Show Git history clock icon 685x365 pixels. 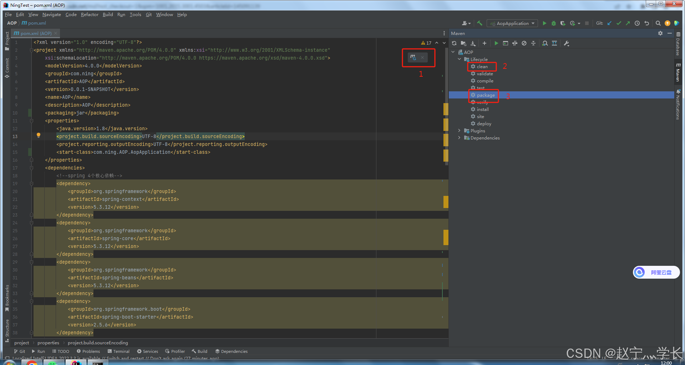(637, 23)
